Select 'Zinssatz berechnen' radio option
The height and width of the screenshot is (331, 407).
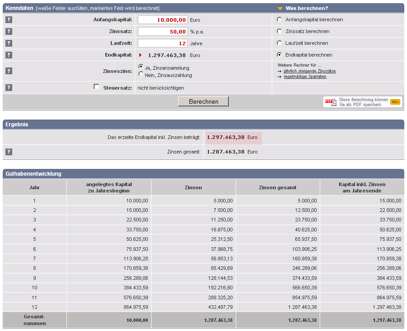coord(279,31)
